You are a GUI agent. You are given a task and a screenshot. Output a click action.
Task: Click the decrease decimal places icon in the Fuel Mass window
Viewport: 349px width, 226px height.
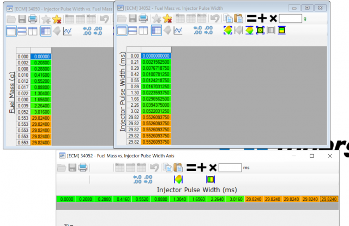[207, 30]
